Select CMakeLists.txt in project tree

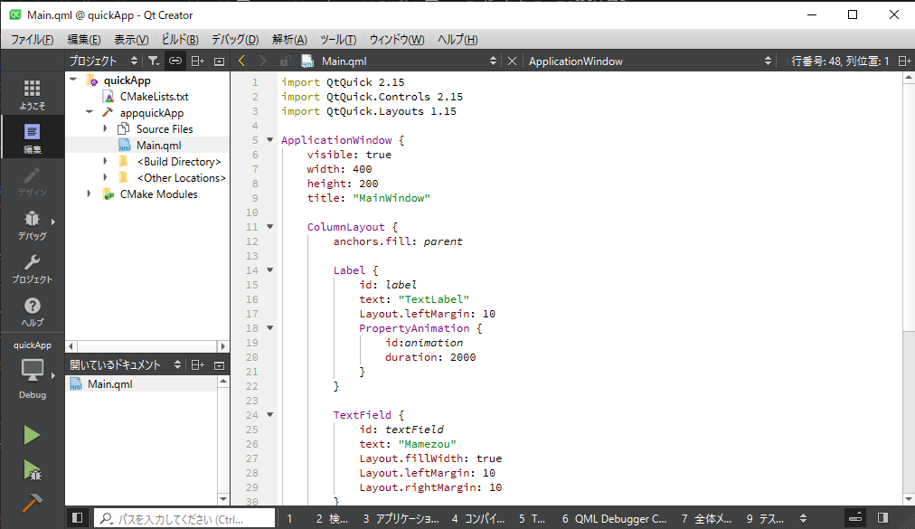click(x=154, y=97)
